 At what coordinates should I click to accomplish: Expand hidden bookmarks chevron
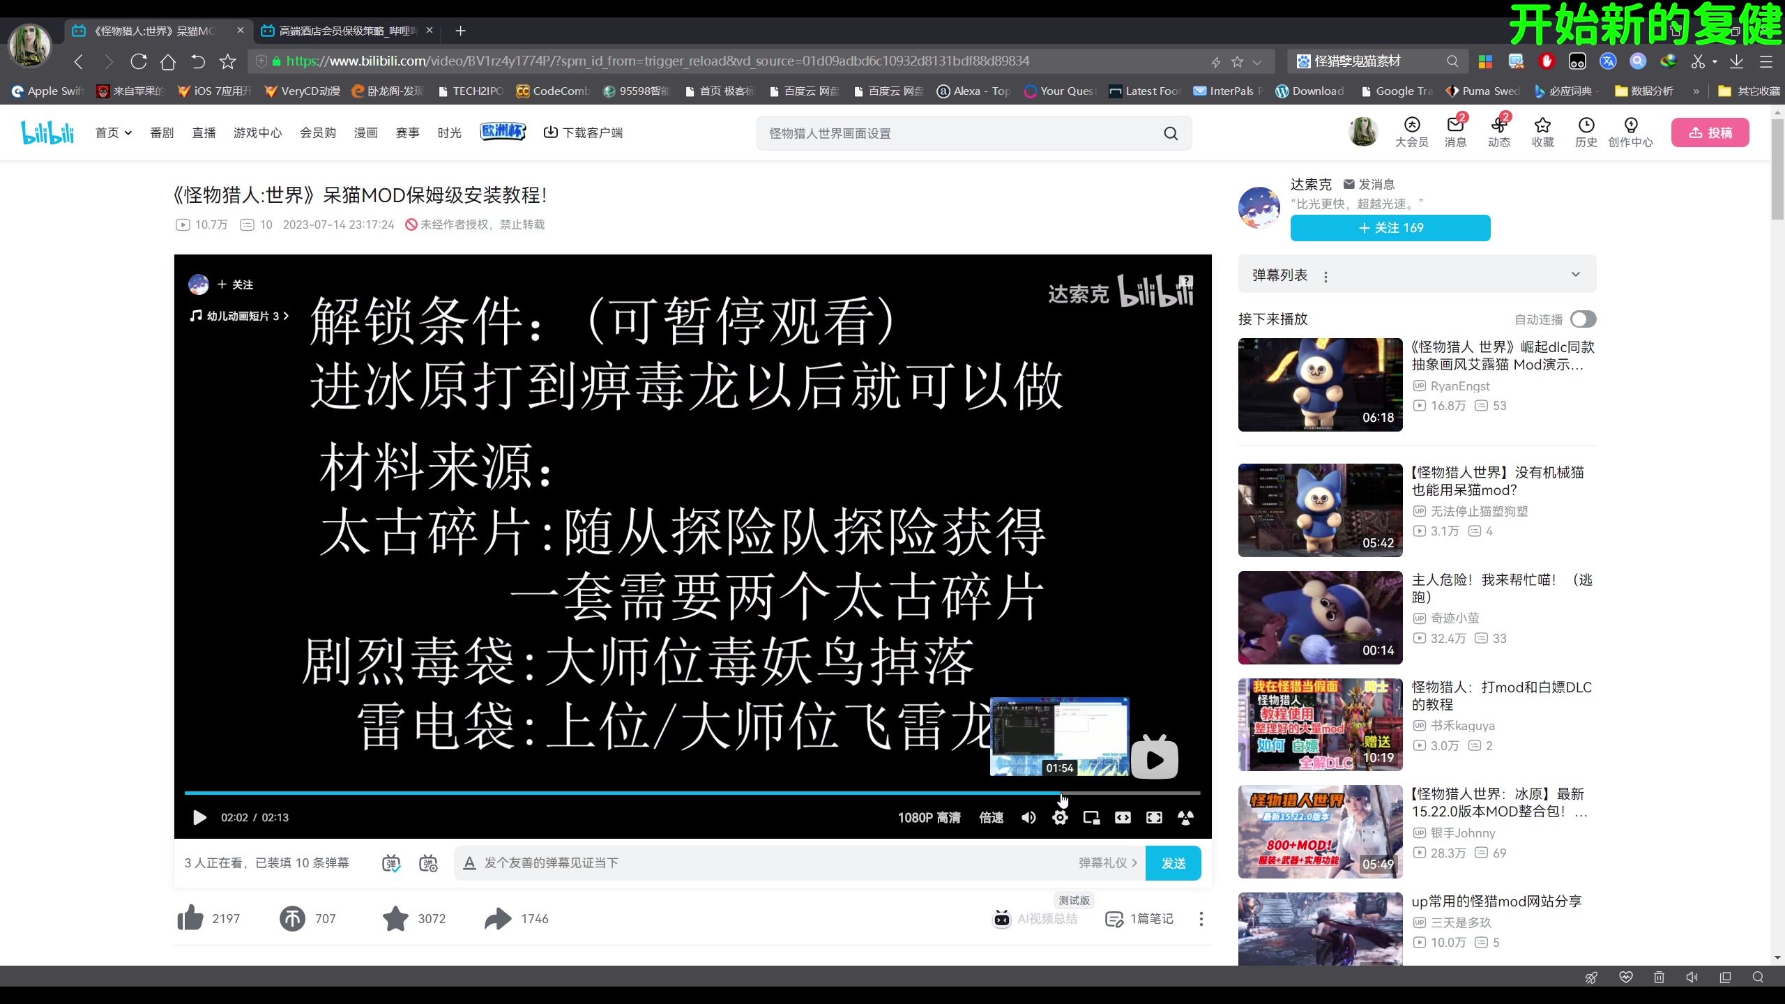coord(1696,91)
